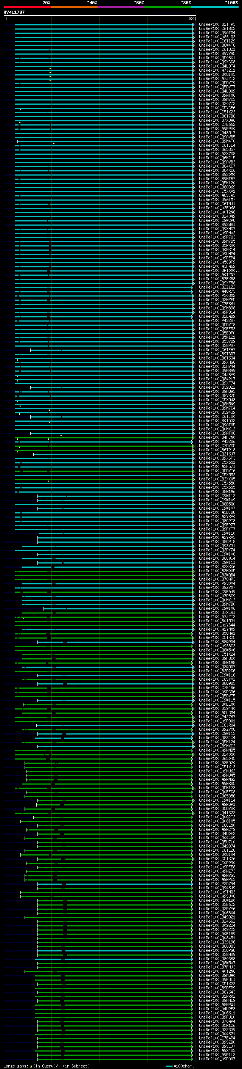This screenshot has width=242, height=1069.
Task: Select hit label UniRef100_P43286
Action: pyautogui.click(x=217, y=441)
